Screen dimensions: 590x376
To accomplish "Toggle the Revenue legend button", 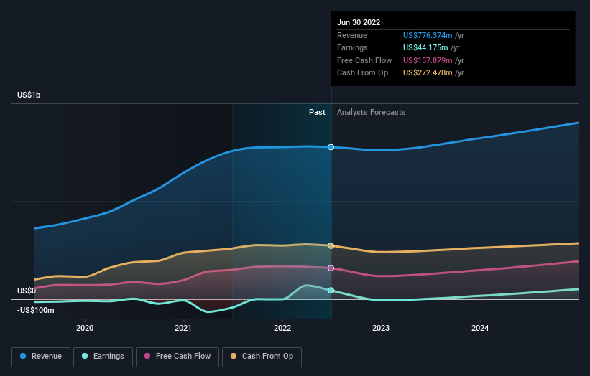I will [41, 357].
